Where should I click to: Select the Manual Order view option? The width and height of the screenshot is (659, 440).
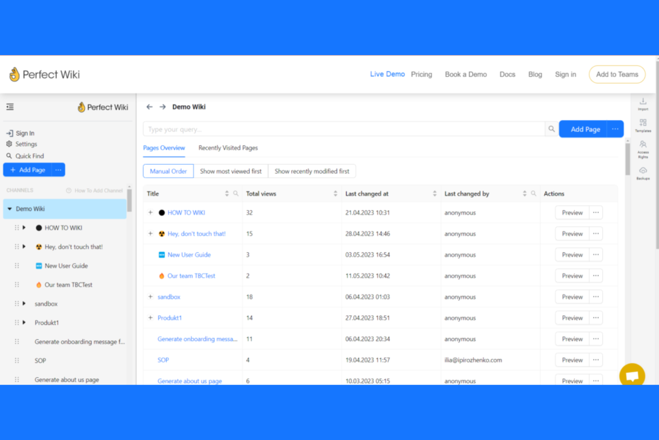point(168,171)
